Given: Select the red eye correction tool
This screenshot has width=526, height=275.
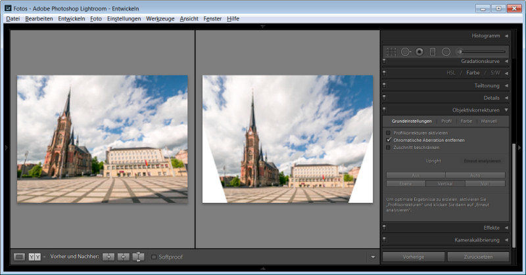Looking at the screenshot, I should 419,51.
